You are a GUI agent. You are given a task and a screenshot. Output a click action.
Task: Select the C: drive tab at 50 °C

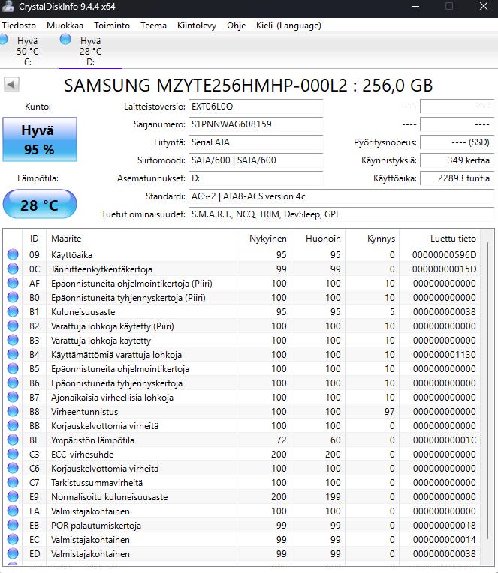click(28, 51)
